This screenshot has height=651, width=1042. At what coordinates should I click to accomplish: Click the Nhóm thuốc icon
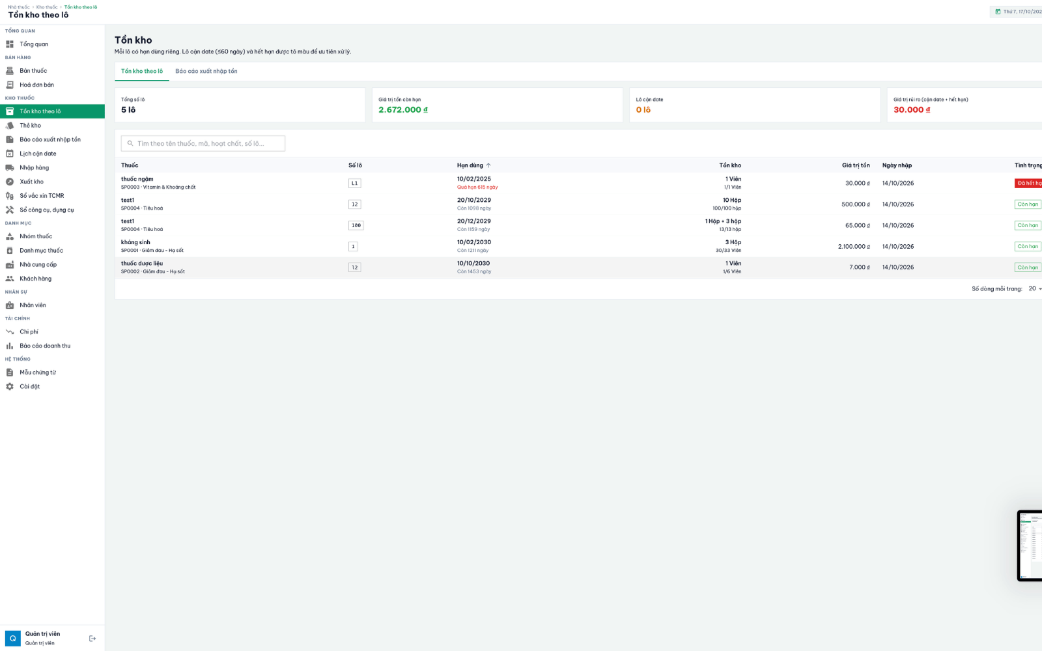click(x=10, y=236)
